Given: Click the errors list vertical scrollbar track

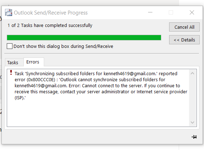Looking at the screenshot, I should 192,98.
